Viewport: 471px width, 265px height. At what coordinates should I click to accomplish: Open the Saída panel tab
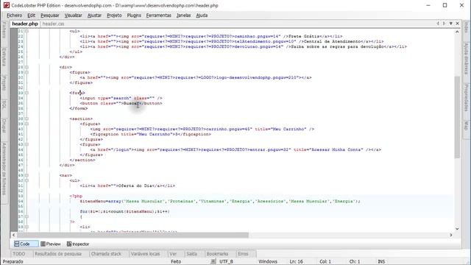click(x=191, y=254)
